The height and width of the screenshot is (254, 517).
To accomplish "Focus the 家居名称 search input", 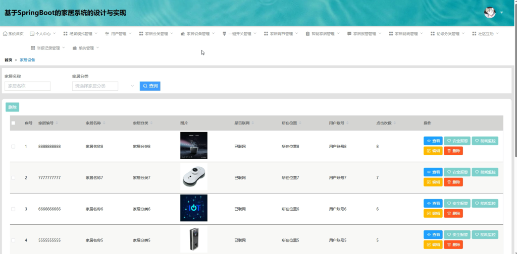I will click(x=27, y=86).
